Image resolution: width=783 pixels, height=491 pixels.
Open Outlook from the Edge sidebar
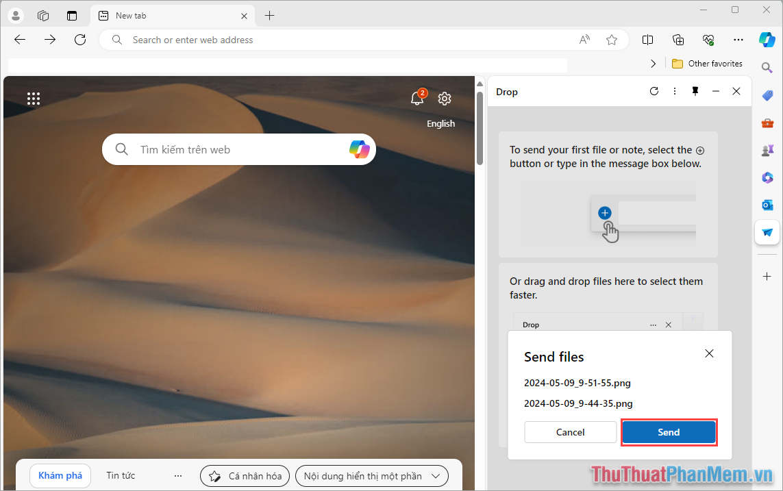pyautogui.click(x=767, y=205)
